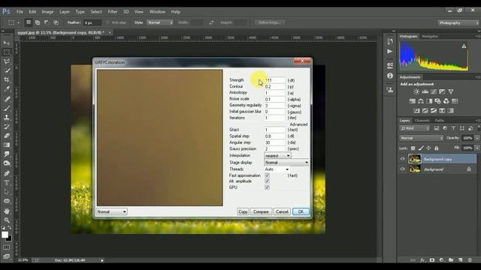This screenshot has height=270, width=481.
Task: Click the OK button in GREYCstoration
Action: click(301, 211)
